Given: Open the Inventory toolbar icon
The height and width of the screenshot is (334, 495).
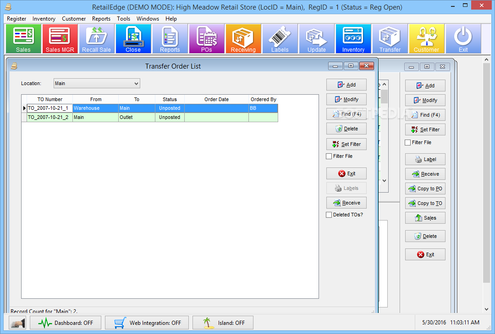Looking at the screenshot, I should click(353, 39).
